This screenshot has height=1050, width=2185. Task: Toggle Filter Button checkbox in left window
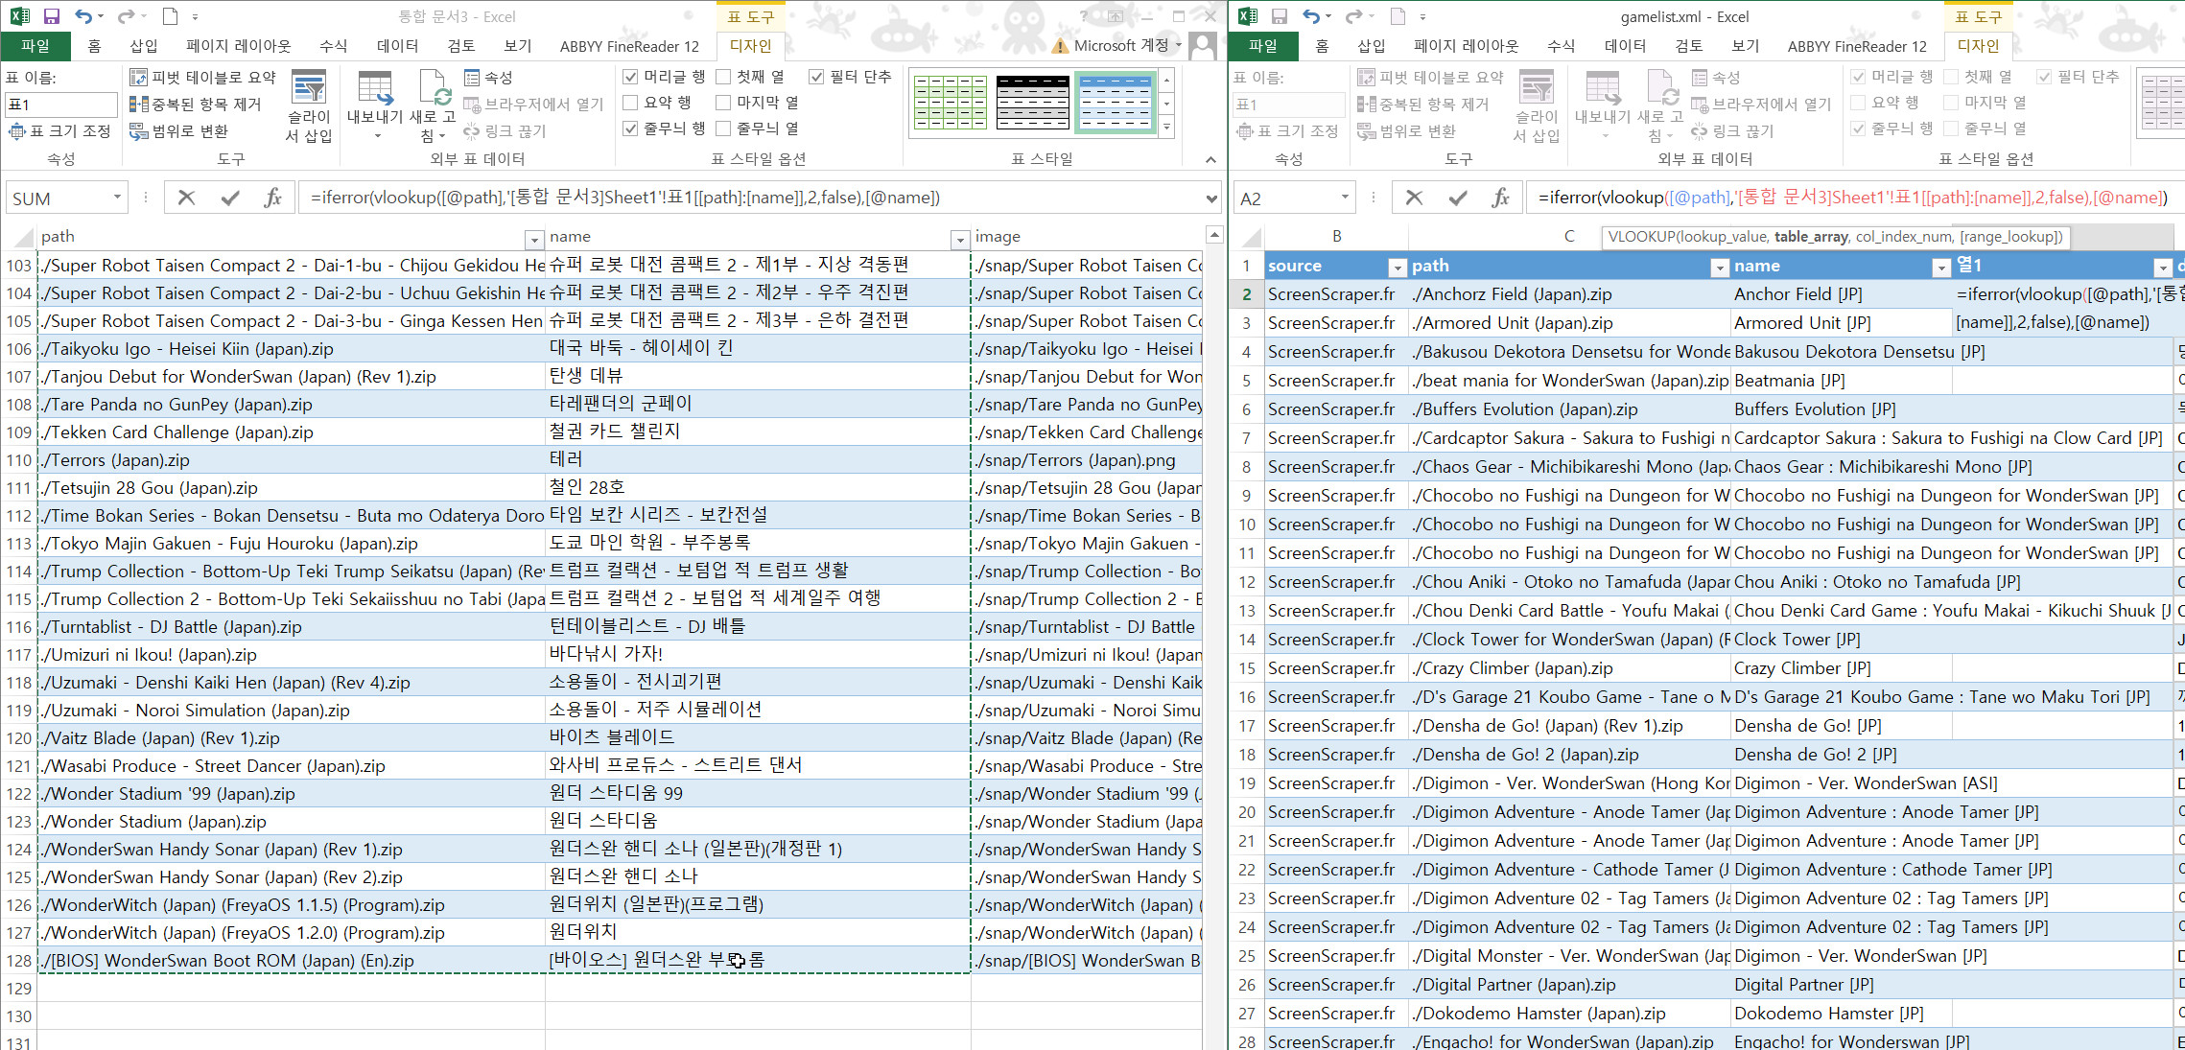pos(851,77)
